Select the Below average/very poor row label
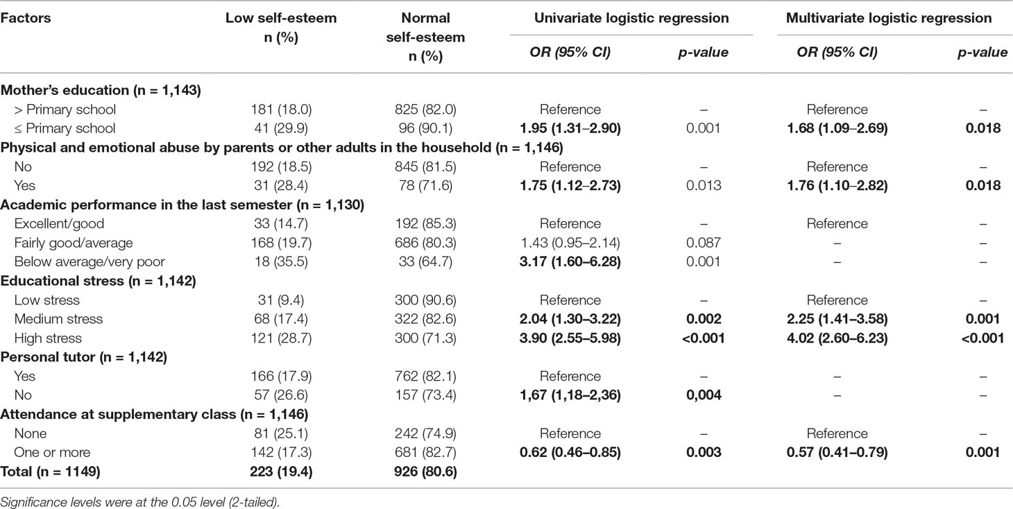1013x509 pixels. (88, 262)
